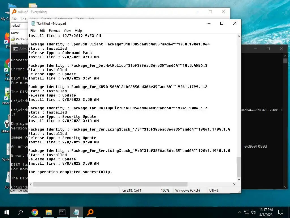Click 'The operation completed successfully.' text
Screen dimensions: 290x218
click(x=70, y=172)
